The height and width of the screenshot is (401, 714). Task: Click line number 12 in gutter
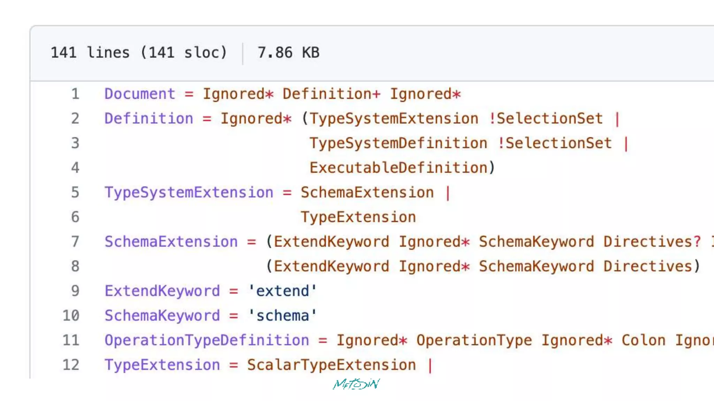71,365
